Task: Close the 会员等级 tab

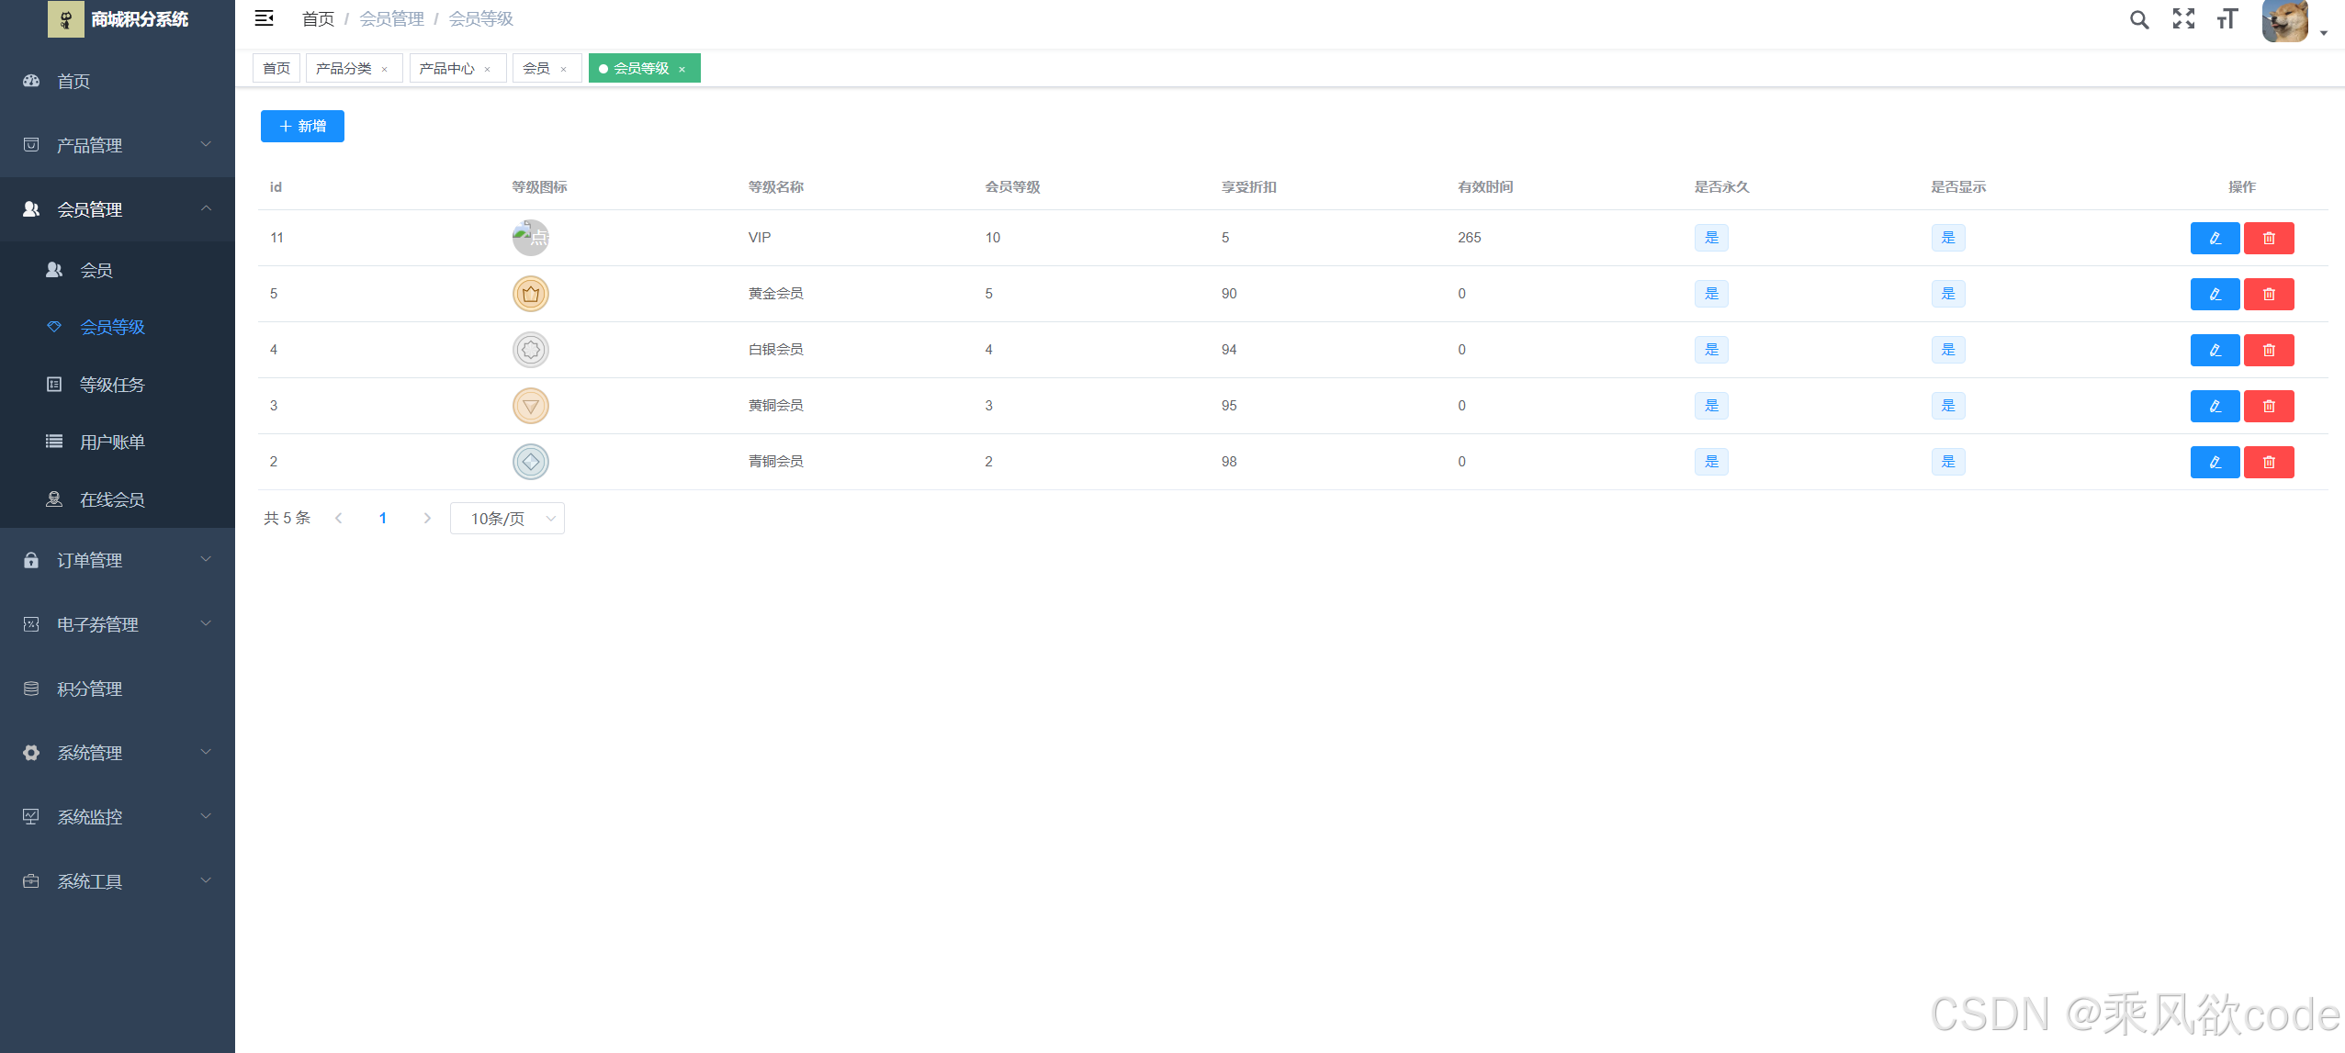Action: tap(682, 70)
